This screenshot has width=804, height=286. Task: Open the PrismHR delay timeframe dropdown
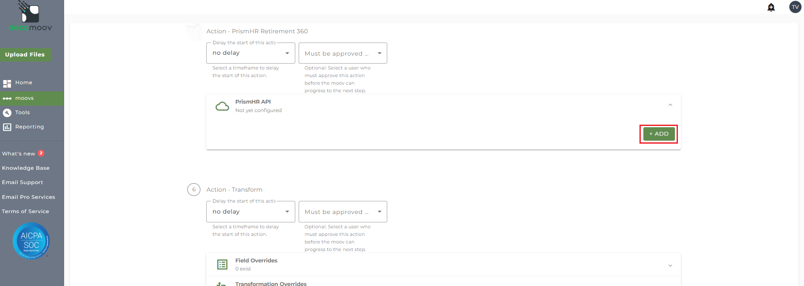pos(251,53)
